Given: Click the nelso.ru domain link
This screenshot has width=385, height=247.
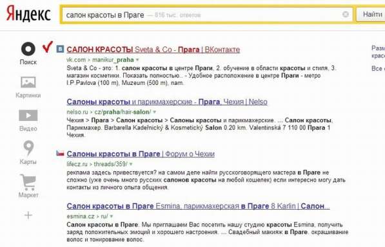Looking at the screenshot, I should 77,112.
